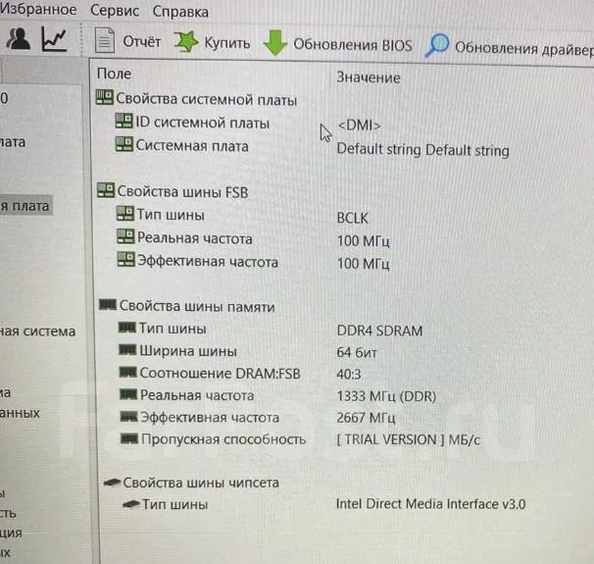
Task: Select the Системная плата field
Action: coord(192,146)
